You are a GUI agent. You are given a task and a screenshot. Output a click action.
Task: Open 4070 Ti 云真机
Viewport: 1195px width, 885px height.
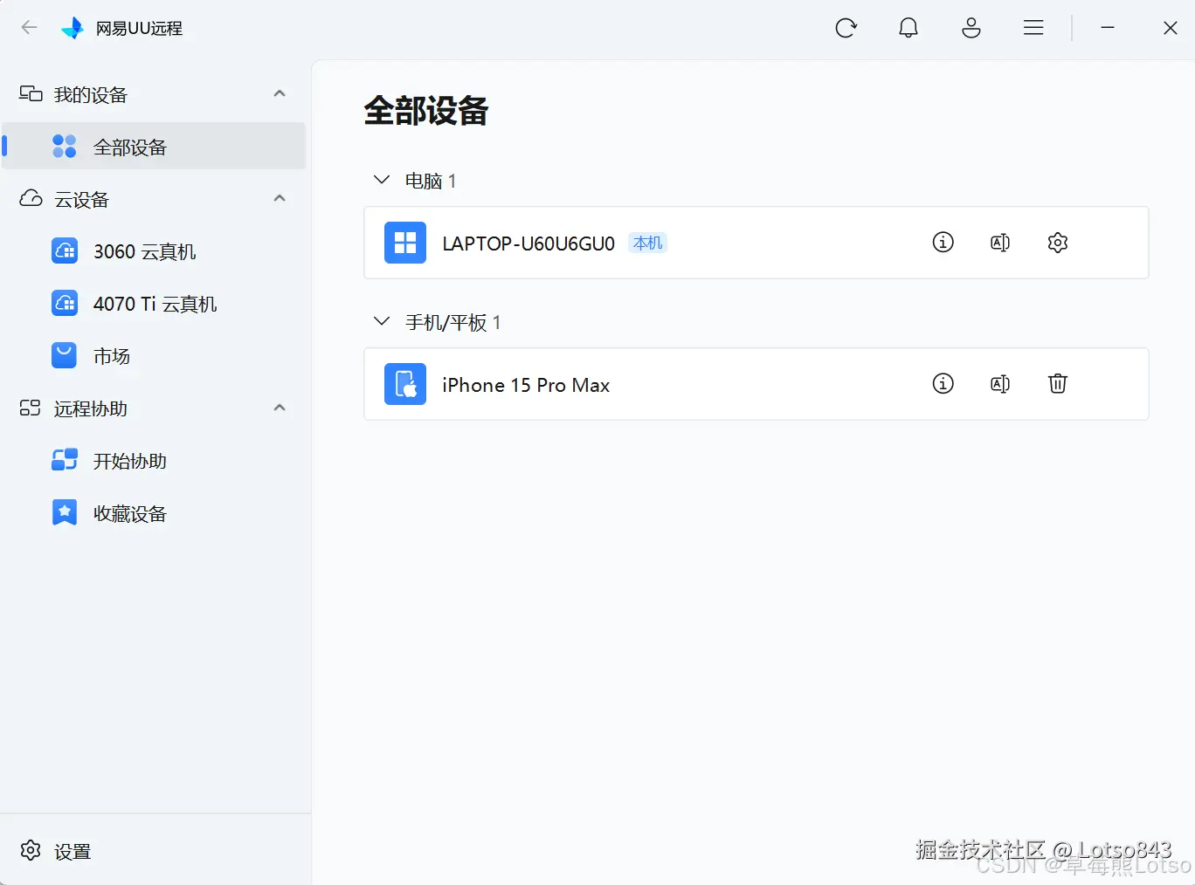pyautogui.click(x=155, y=304)
